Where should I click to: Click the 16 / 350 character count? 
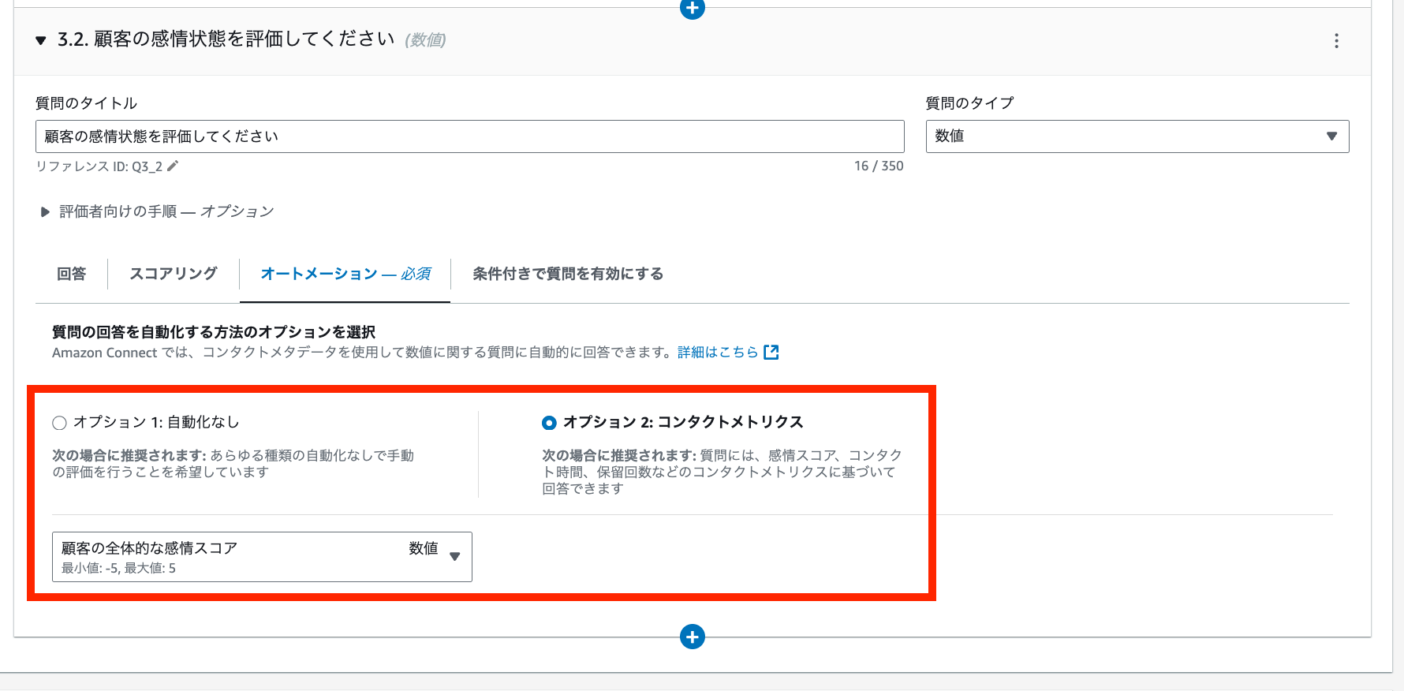point(879,166)
